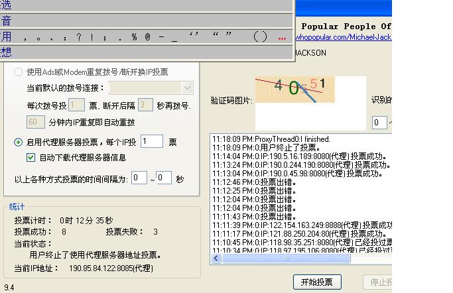The width and height of the screenshot is (453, 293).
Task: Insert the @ symbol from punctuation row
Action: click(x=147, y=37)
